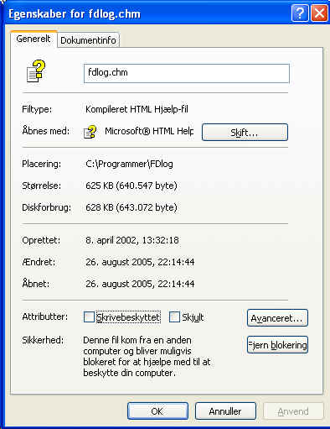Cancel via the Annuller button

pos(225,411)
